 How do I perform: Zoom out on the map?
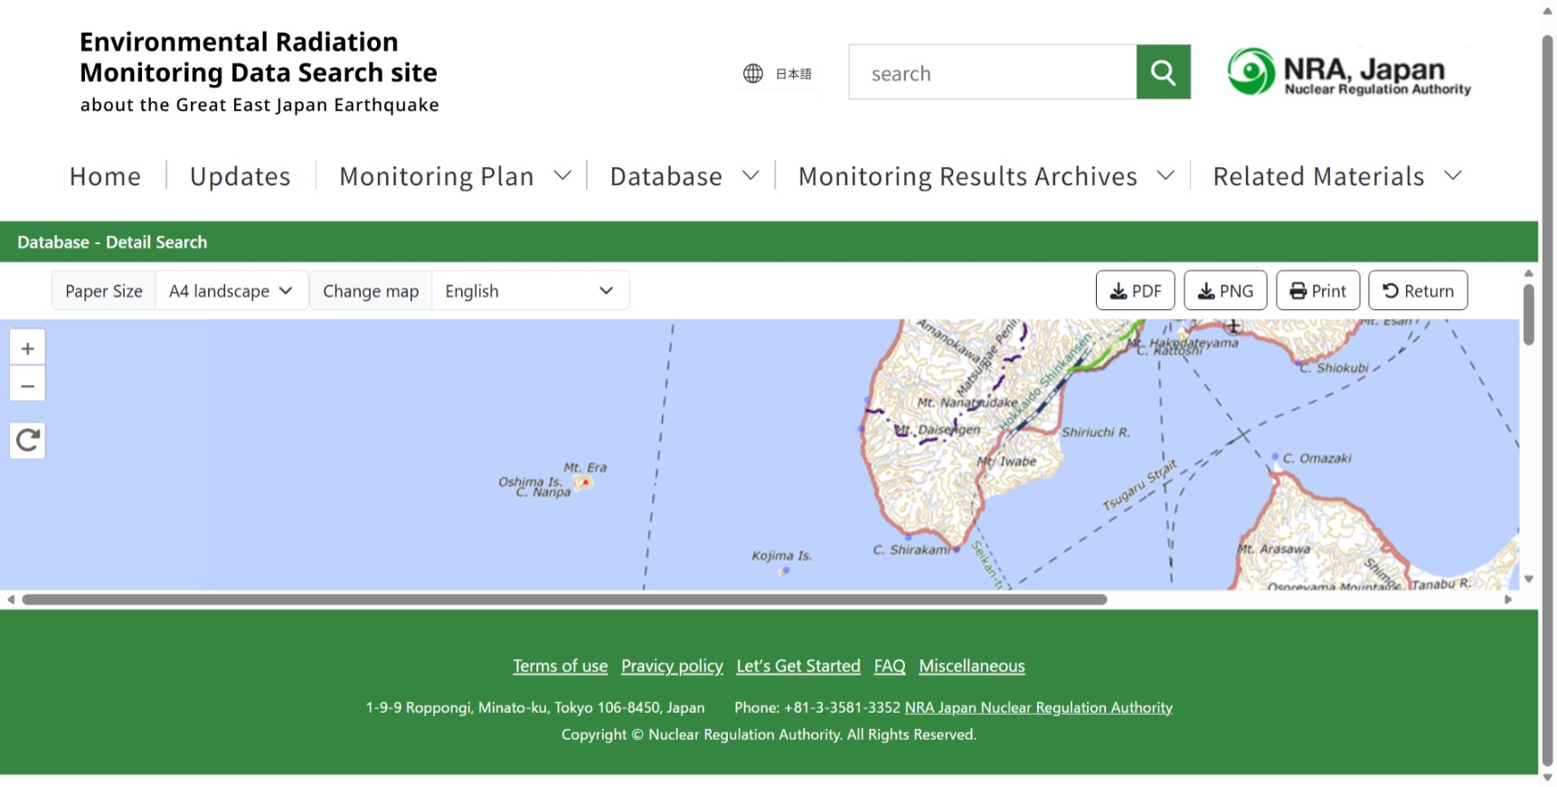[x=27, y=386]
